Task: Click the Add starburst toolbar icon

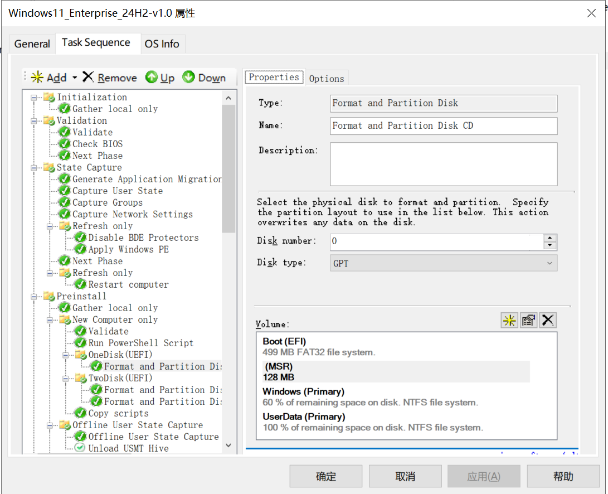Action: [x=37, y=78]
